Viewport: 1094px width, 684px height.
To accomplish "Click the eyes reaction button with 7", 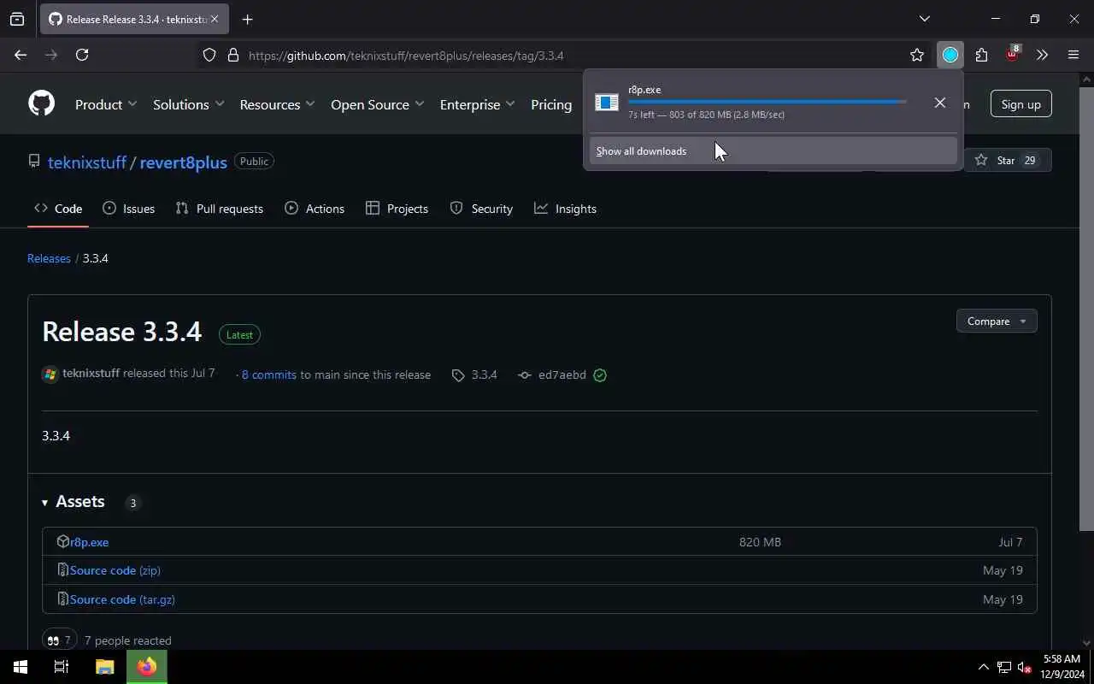I will [60, 640].
